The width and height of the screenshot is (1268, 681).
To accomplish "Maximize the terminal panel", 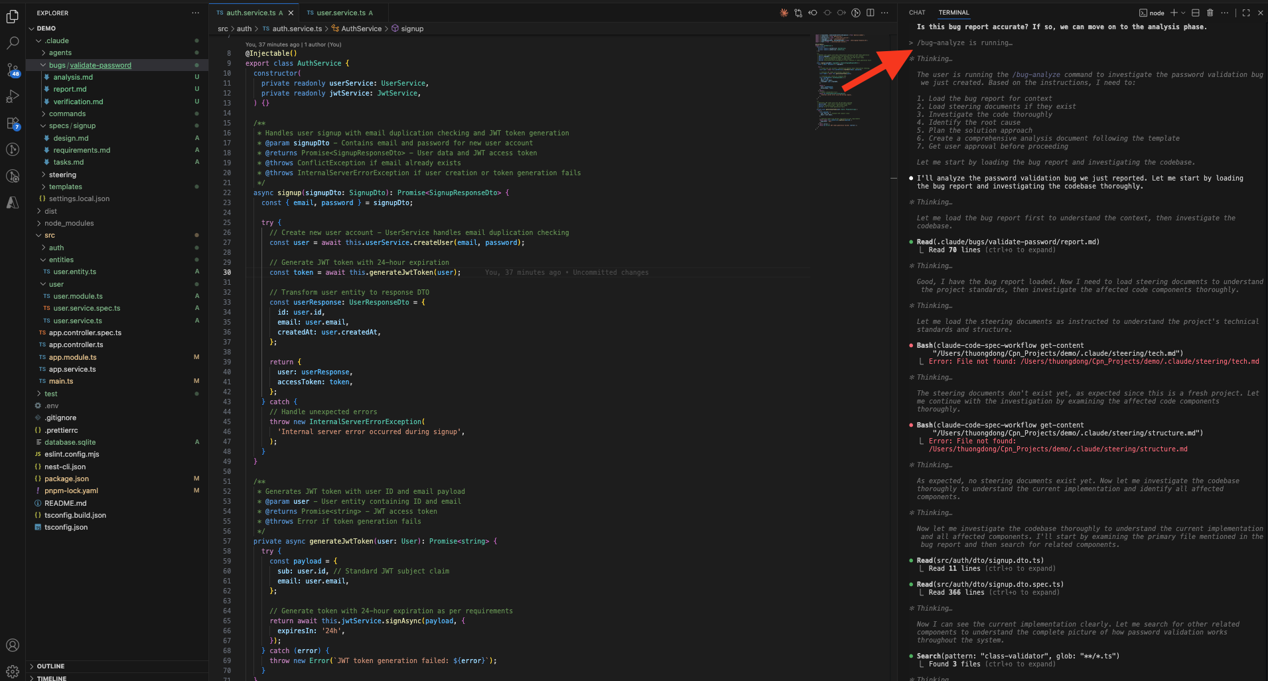I will [1246, 13].
